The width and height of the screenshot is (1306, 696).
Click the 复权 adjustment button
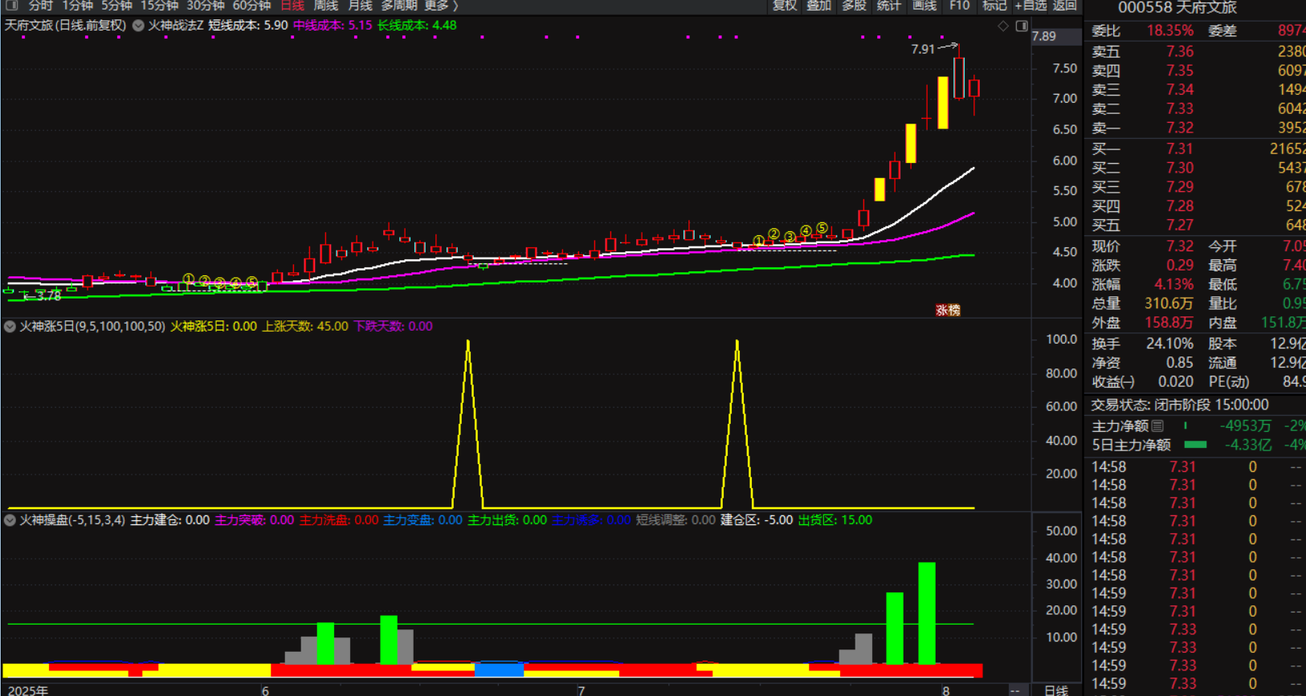click(785, 6)
